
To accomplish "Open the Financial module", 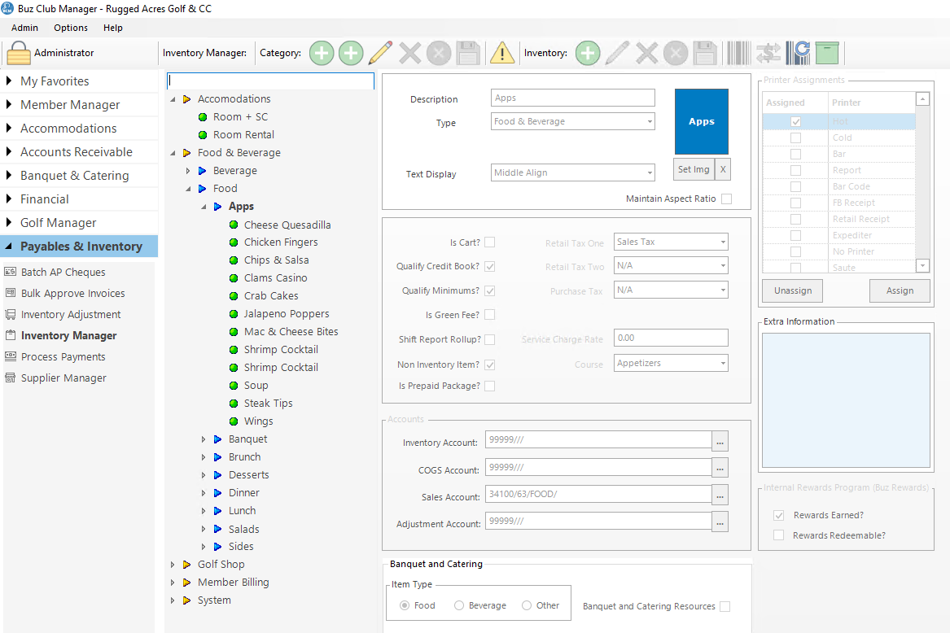I will tap(45, 199).
